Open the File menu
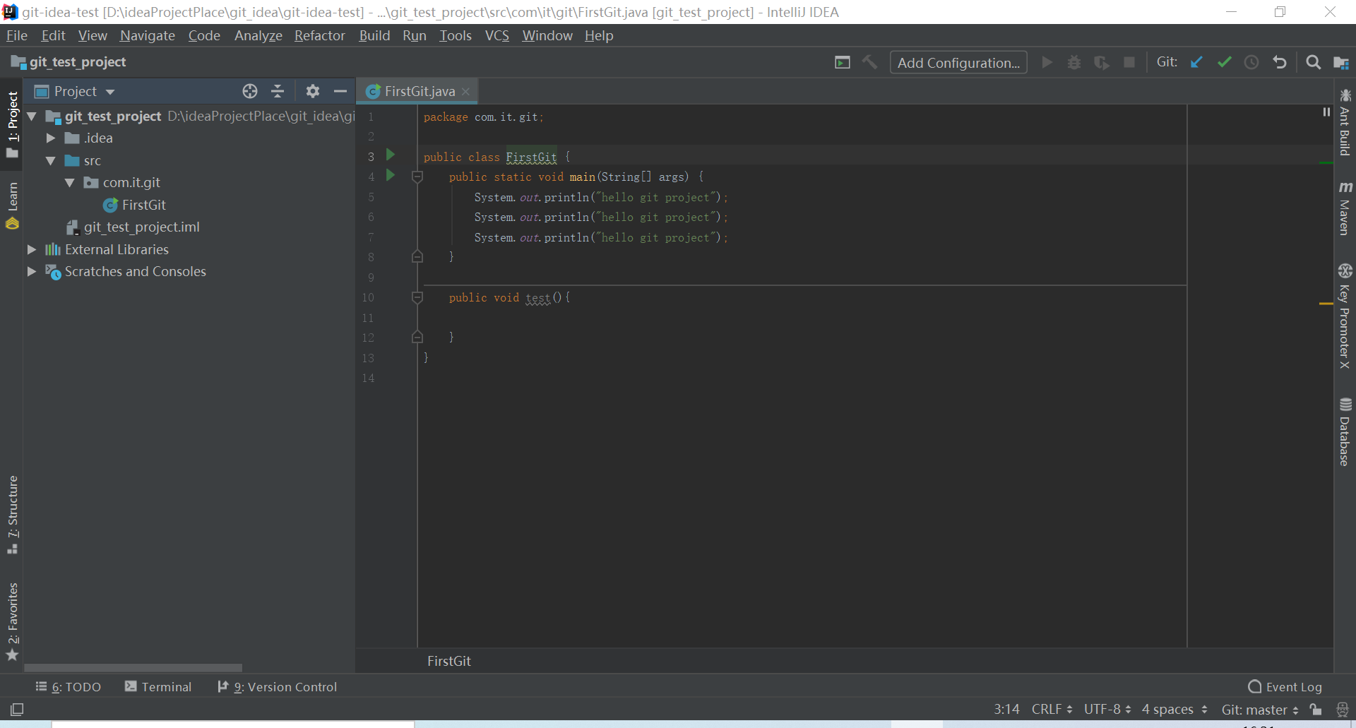 (16, 35)
